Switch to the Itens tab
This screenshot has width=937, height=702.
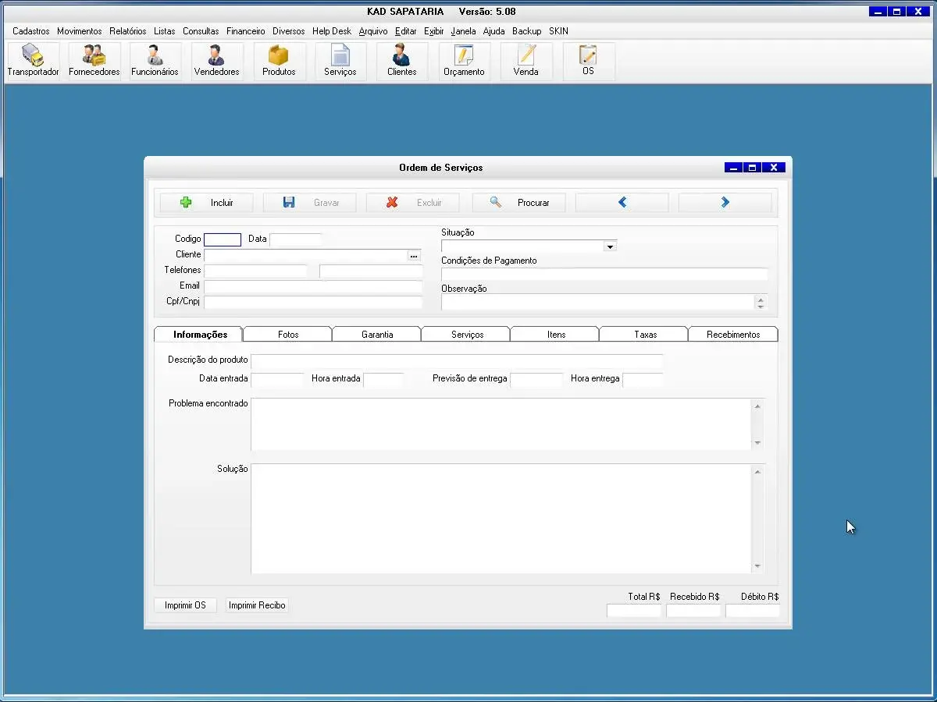coord(556,335)
